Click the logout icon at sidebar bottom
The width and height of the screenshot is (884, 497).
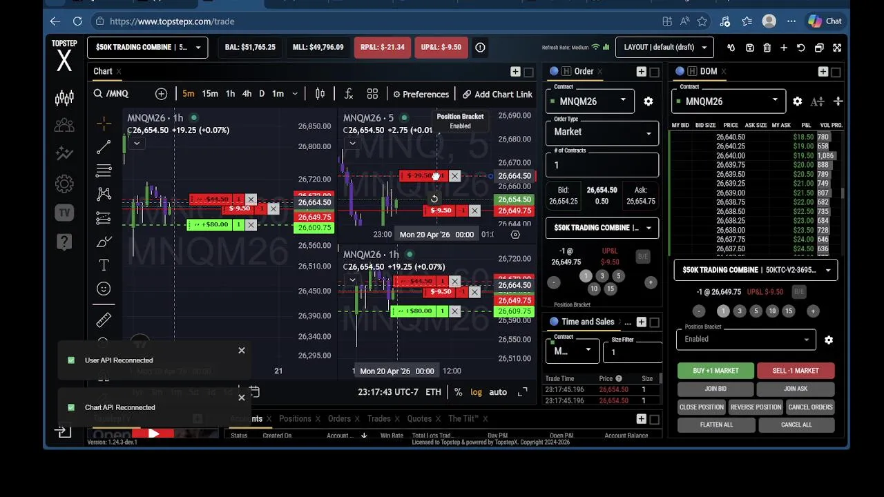click(x=64, y=431)
